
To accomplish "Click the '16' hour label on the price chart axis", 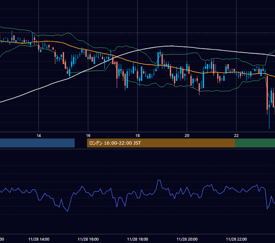I will point(88,136).
